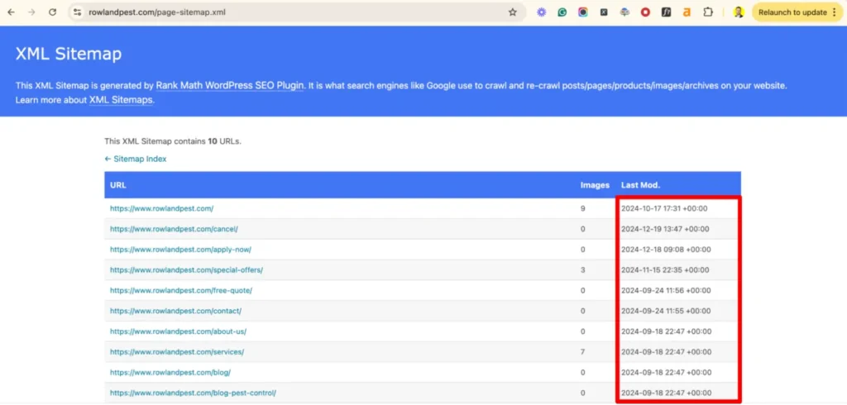Visit the special-offers page link
The image size is (847, 405).
click(186, 269)
